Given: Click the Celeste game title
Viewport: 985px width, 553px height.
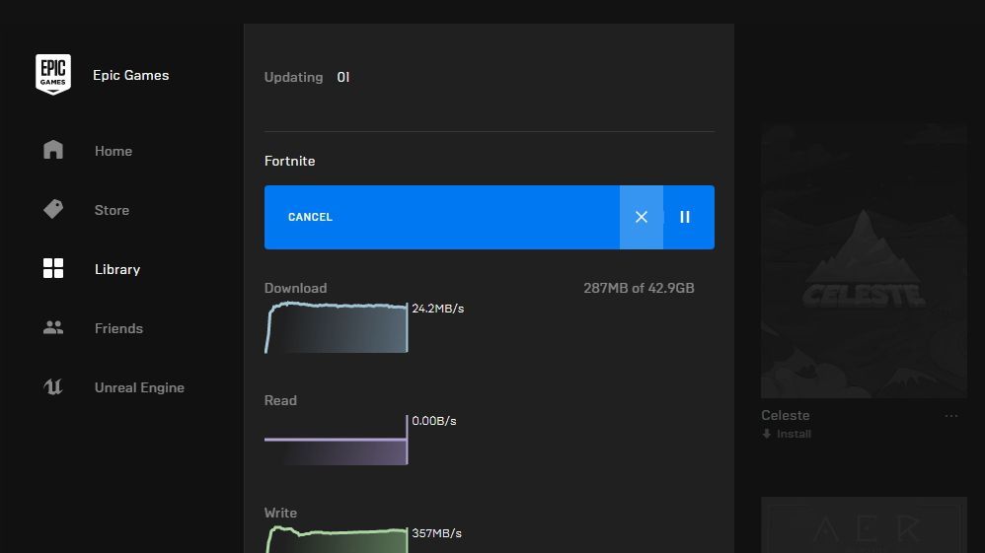Looking at the screenshot, I should pos(786,415).
